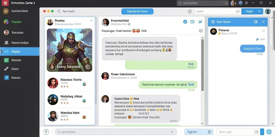Open the help icon in title bar
275x137 pixels.
point(247,3)
